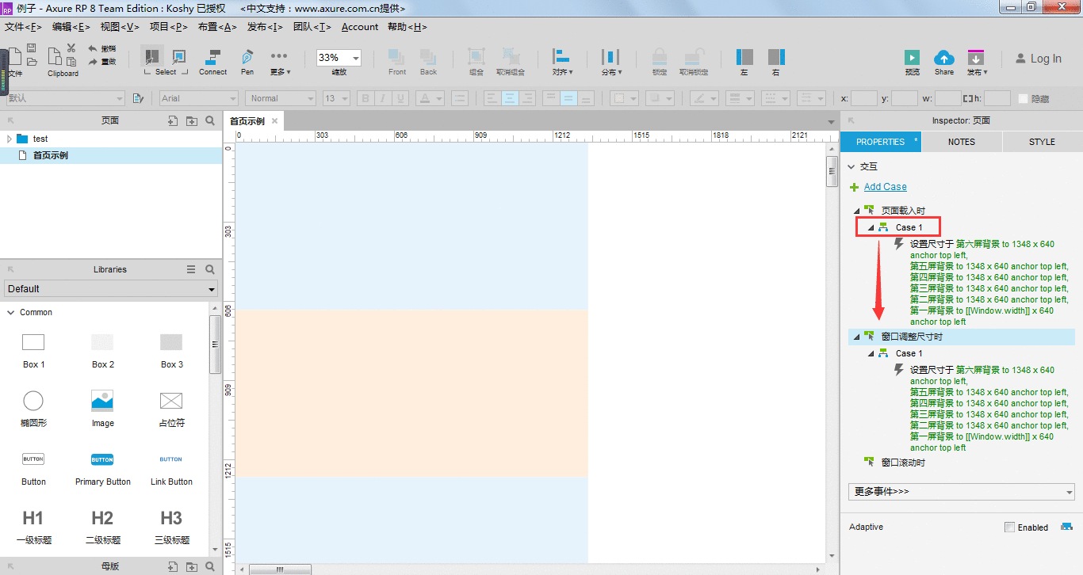Expand the test folder in page tree
The image size is (1083, 575).
(x=10, y=139)
